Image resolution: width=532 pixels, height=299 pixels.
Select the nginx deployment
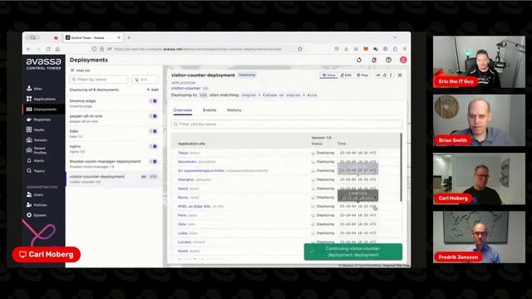tap(114, 149)
